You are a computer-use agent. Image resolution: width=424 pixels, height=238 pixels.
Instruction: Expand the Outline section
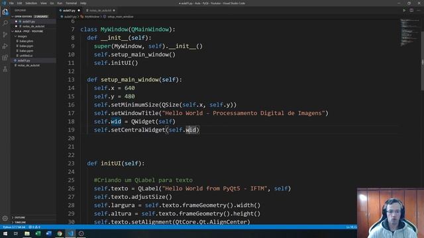(20, 218)
